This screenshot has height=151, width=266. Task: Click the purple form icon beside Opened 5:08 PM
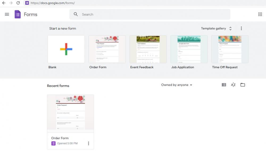(x=53, y=143)
